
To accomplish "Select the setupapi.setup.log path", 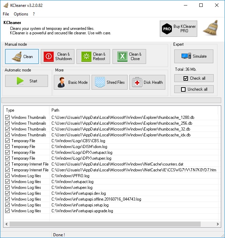I will point(80,205).
